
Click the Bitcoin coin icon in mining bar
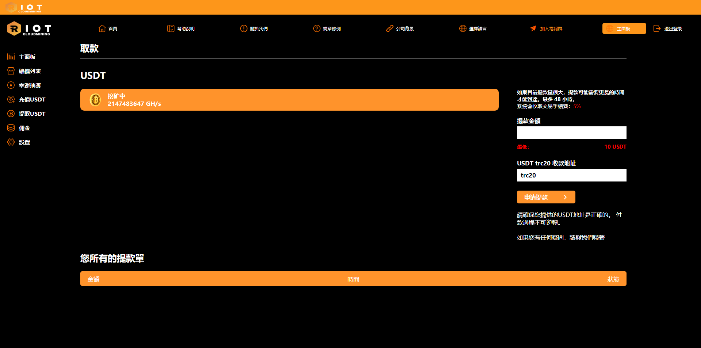95,100
